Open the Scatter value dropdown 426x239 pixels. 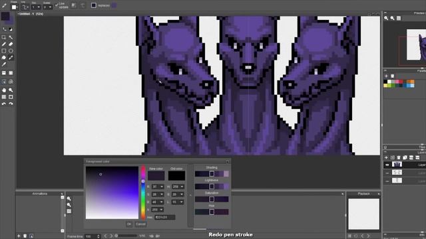tap(47, 7)
